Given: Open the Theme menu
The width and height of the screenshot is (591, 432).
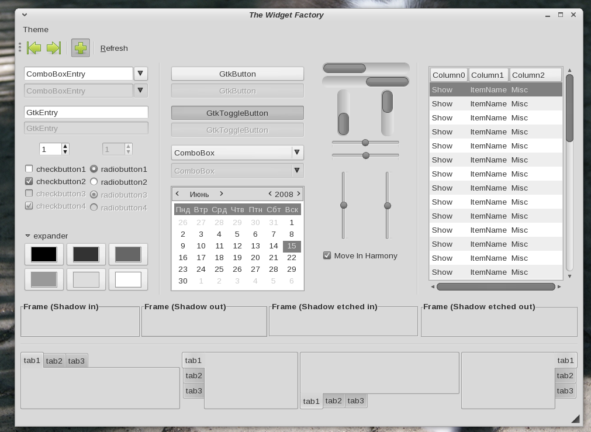Looking at the screenshot, I should (36, 29).
